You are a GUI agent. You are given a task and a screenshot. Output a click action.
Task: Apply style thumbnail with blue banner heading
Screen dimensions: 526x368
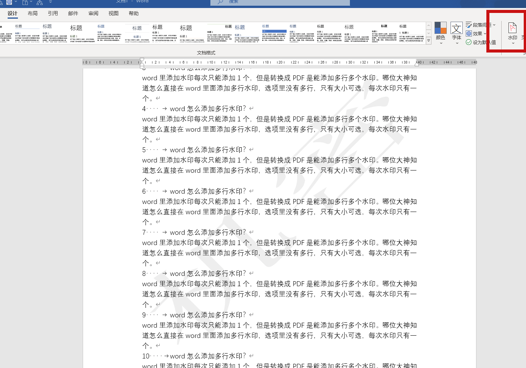274,33
